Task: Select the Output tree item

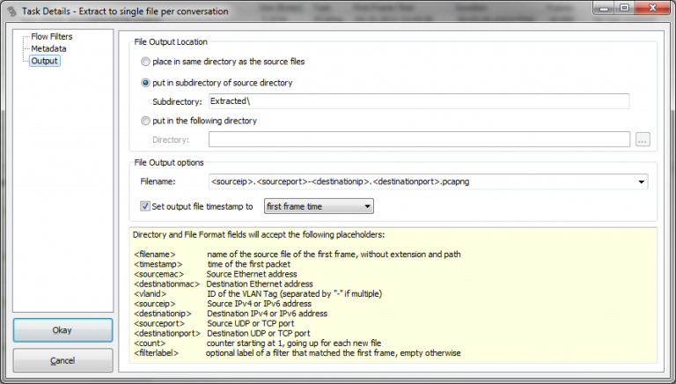Action: pos(44,61)
